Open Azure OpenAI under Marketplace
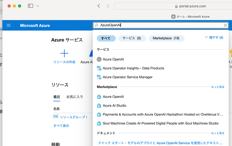The height and width of the screenshot is (146, 232). point(113,97)
